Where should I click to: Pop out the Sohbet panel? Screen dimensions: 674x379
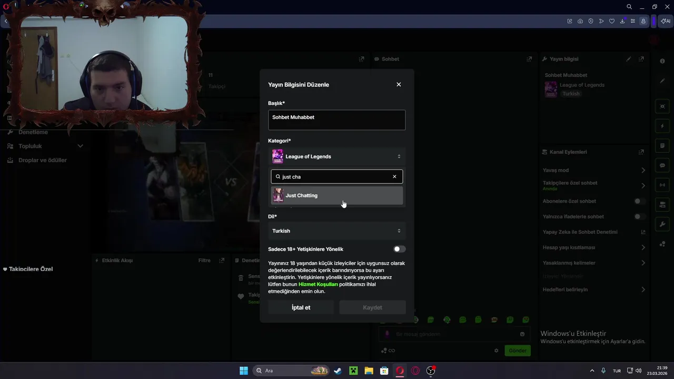click(529, 59)
